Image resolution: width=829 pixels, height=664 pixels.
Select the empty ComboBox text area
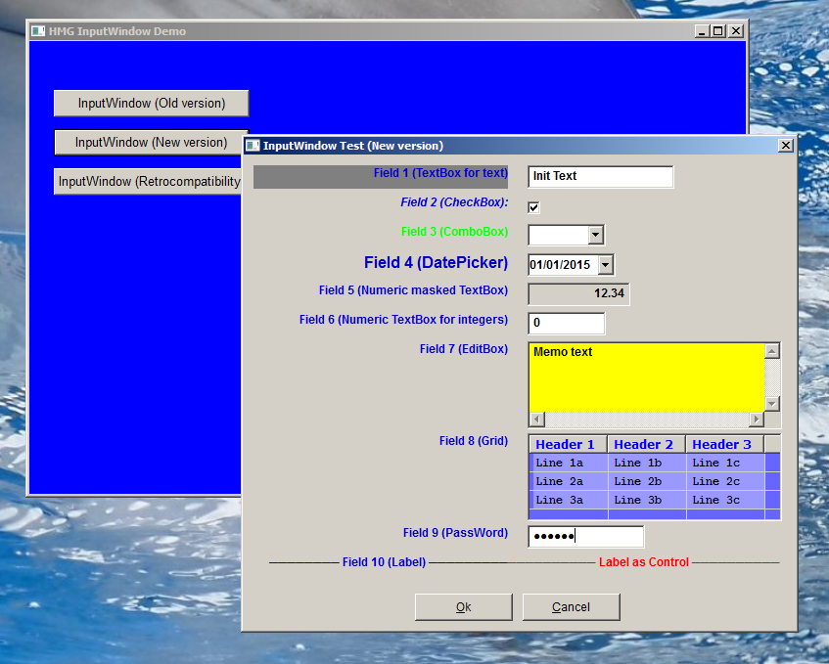(558, 235)
